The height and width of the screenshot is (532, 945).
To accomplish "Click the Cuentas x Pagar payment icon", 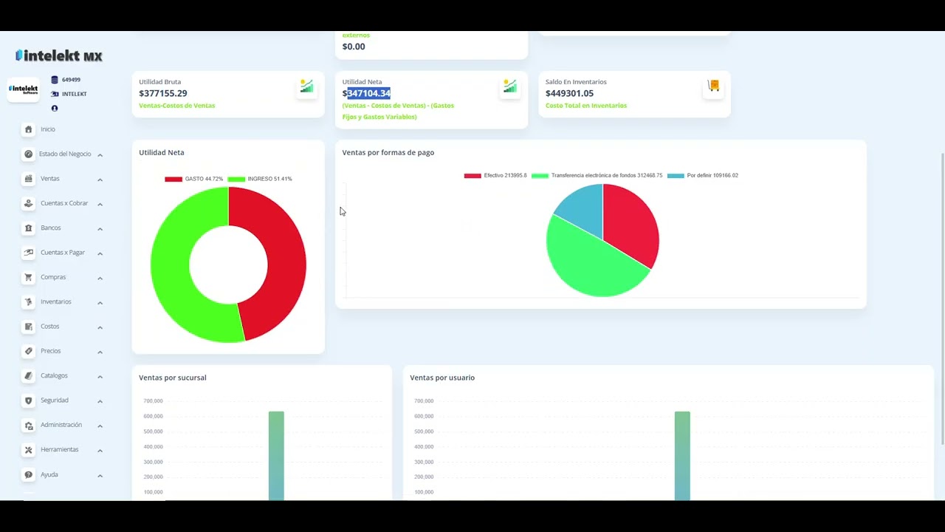I will click(28, 253).
